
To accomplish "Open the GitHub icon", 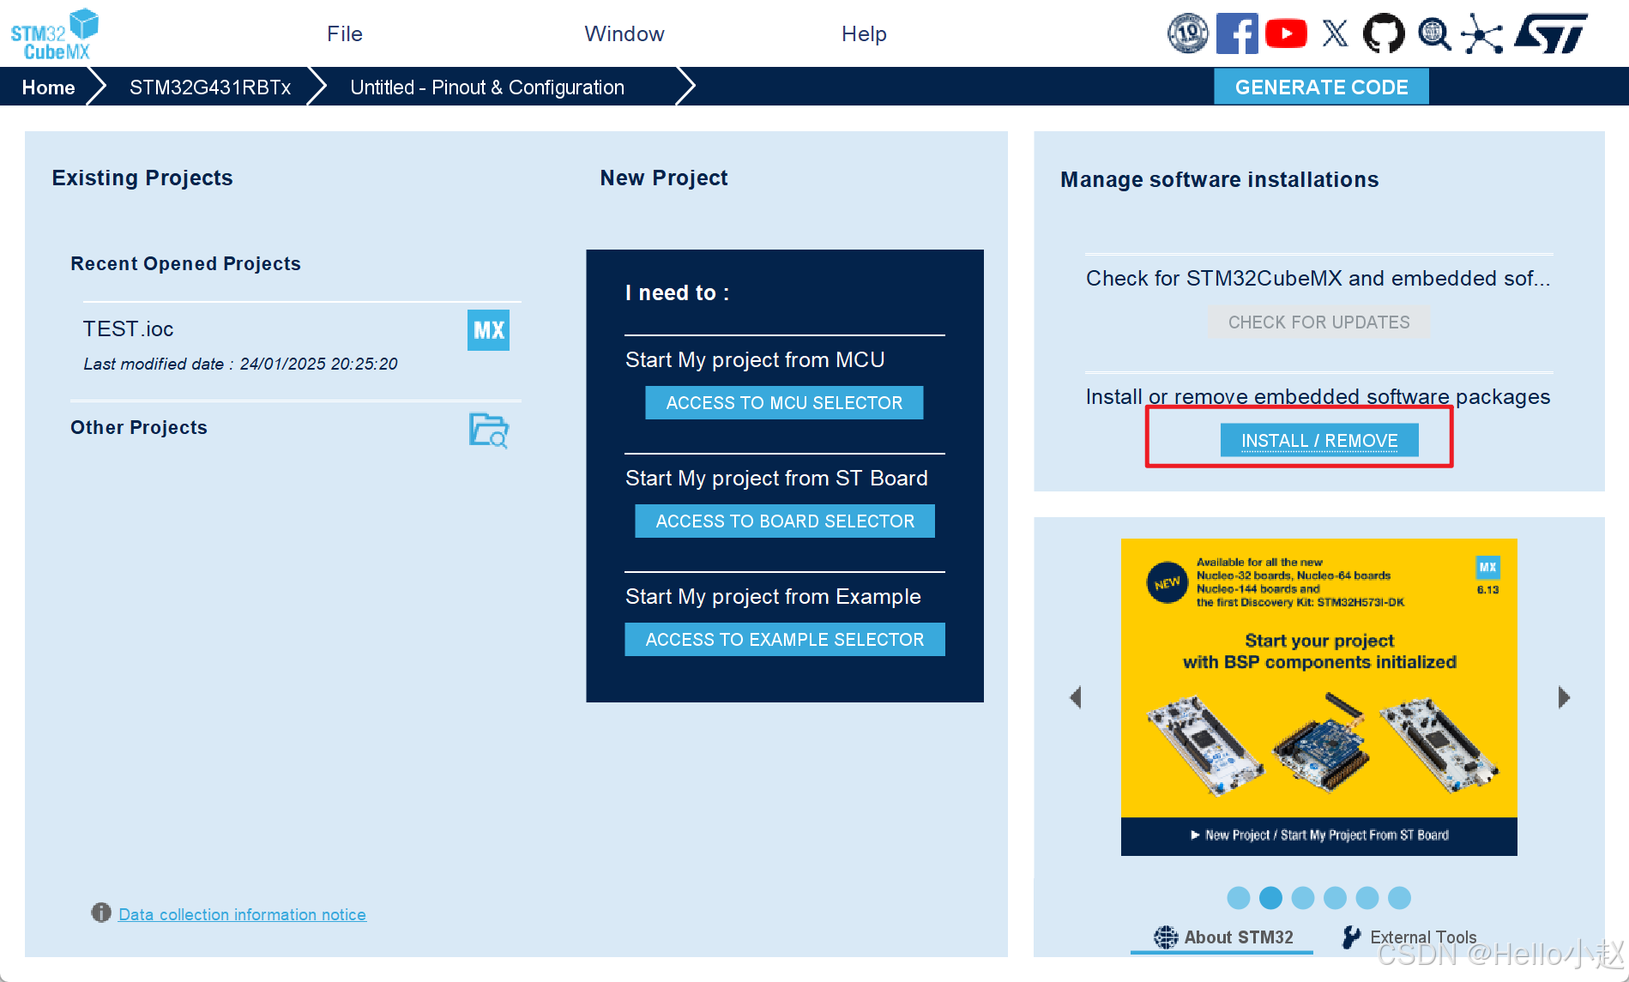I will tap(1384, 33).
